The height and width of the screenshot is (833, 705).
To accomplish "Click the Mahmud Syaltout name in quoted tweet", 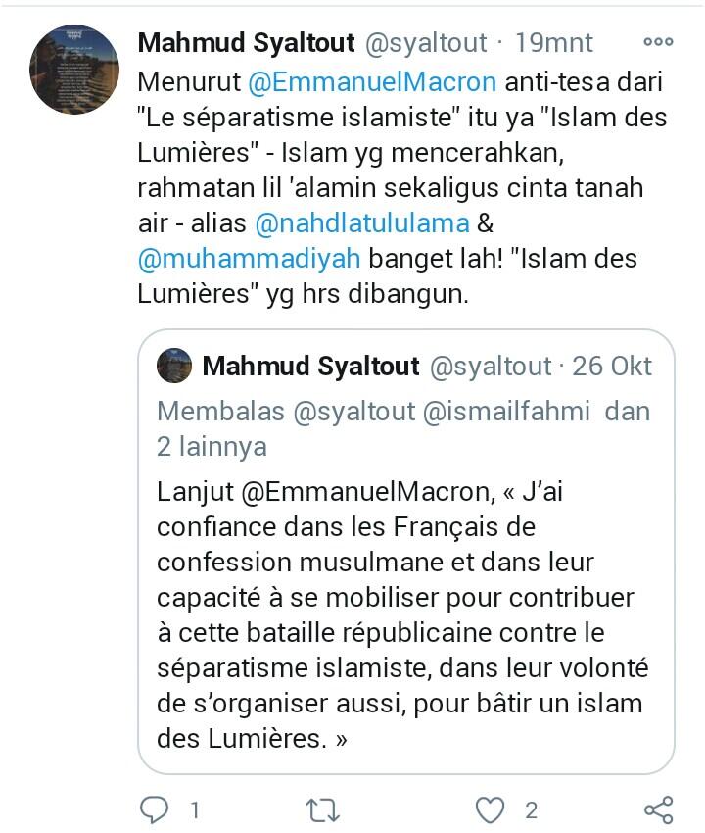I will pos(310,367).
